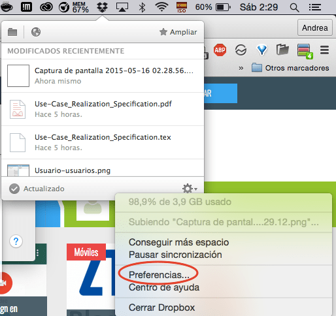
Task: Open Bluetooth menu bar icon
Action: (143, 7)
